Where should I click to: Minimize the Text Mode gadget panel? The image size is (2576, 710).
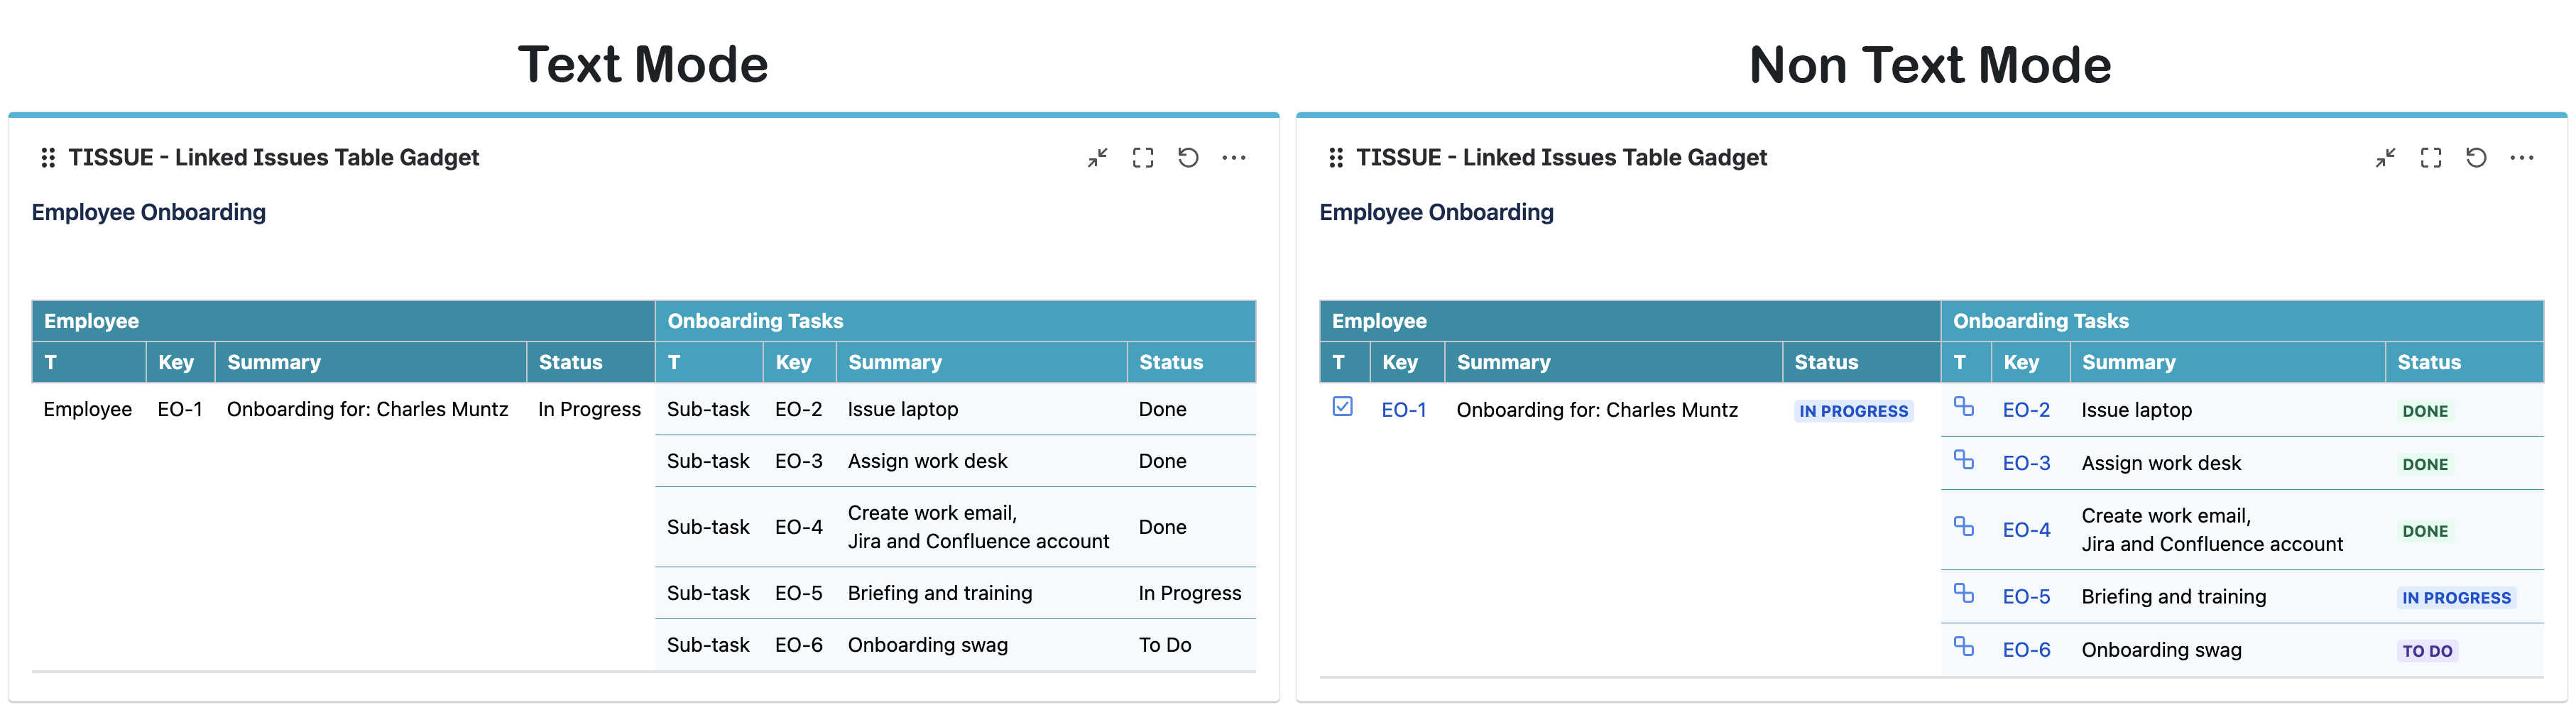click(1097, 158)
